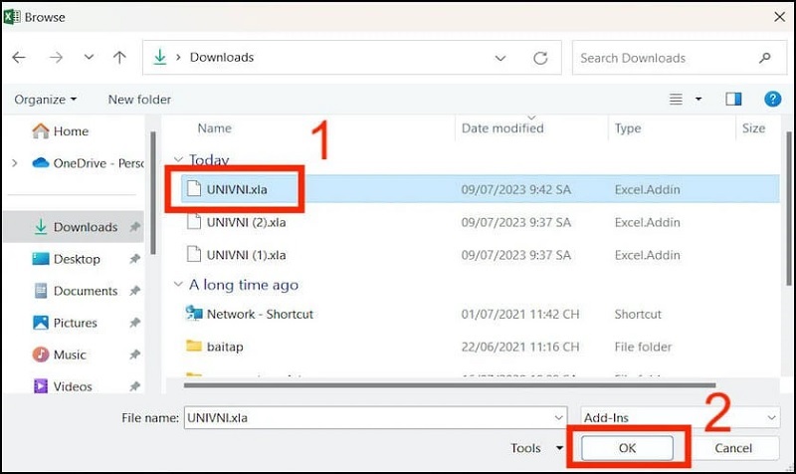This screenshot has width=796, height=474.
Task: Select the UNIVNI (2).xla file
Action: click(246, 222)
